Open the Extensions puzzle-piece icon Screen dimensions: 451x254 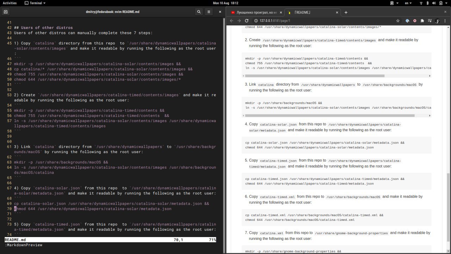pyautogui.click(x=422, y=20)
